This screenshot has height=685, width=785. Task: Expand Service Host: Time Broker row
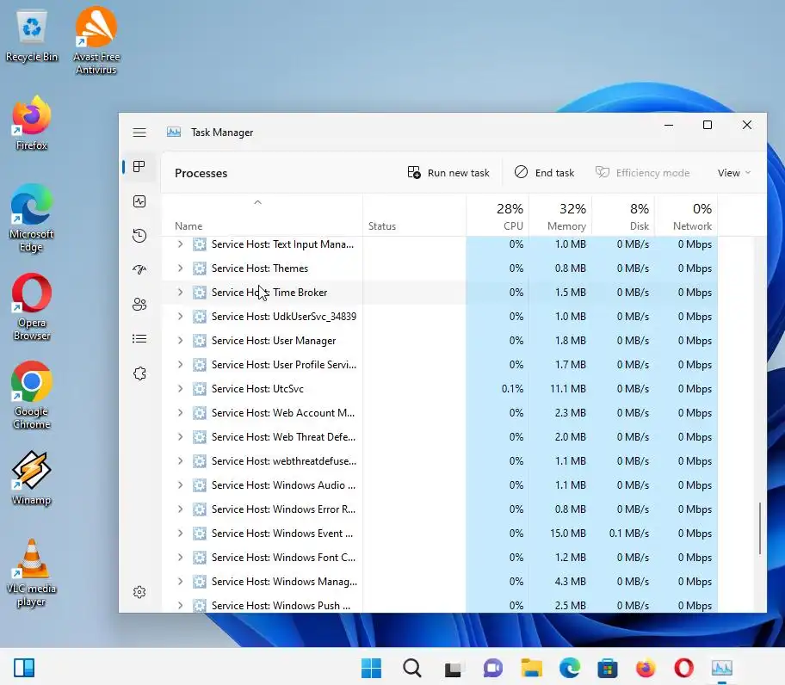180,293
